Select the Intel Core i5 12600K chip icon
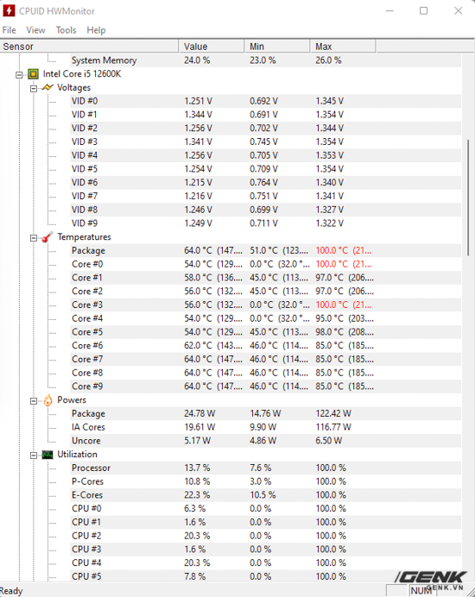The image size is (475, 597). (33, 74)
